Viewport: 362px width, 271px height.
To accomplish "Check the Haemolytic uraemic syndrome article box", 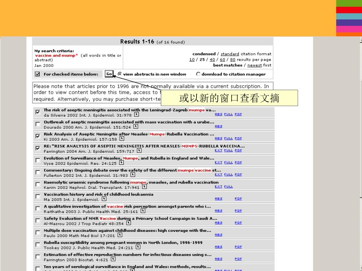I will (x=38, y=184).
